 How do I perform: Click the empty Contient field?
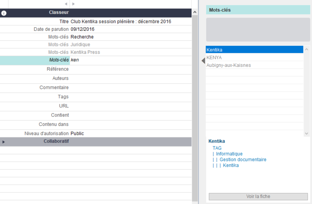tap(131, 115)
